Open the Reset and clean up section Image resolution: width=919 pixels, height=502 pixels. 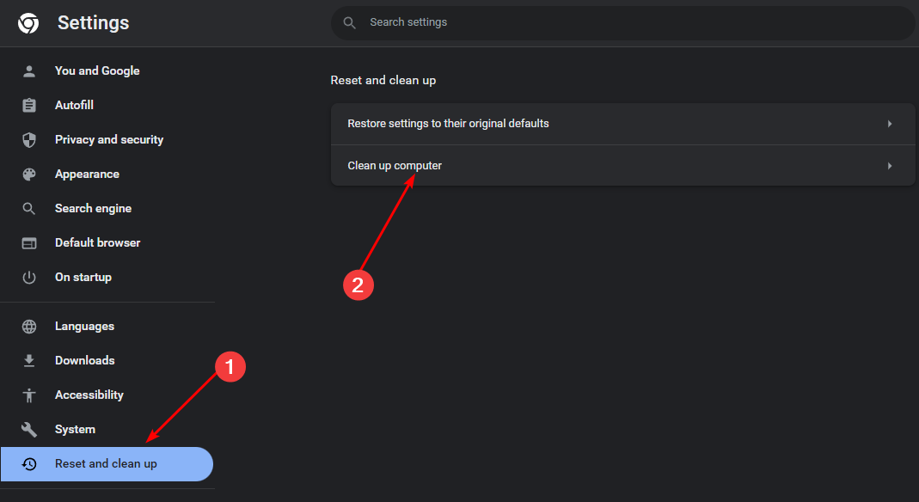pyautogui.click(x=106, y=464)
